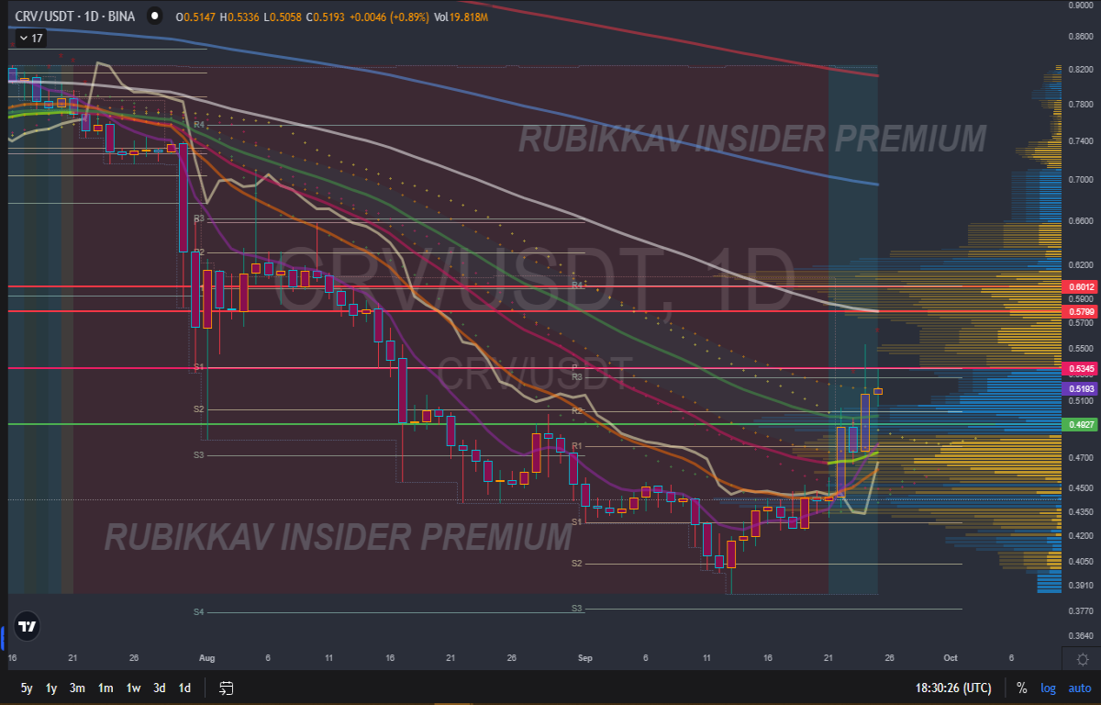Expand the 17 indicators legend
This screenshot has height=705, width=1101.
31,38
